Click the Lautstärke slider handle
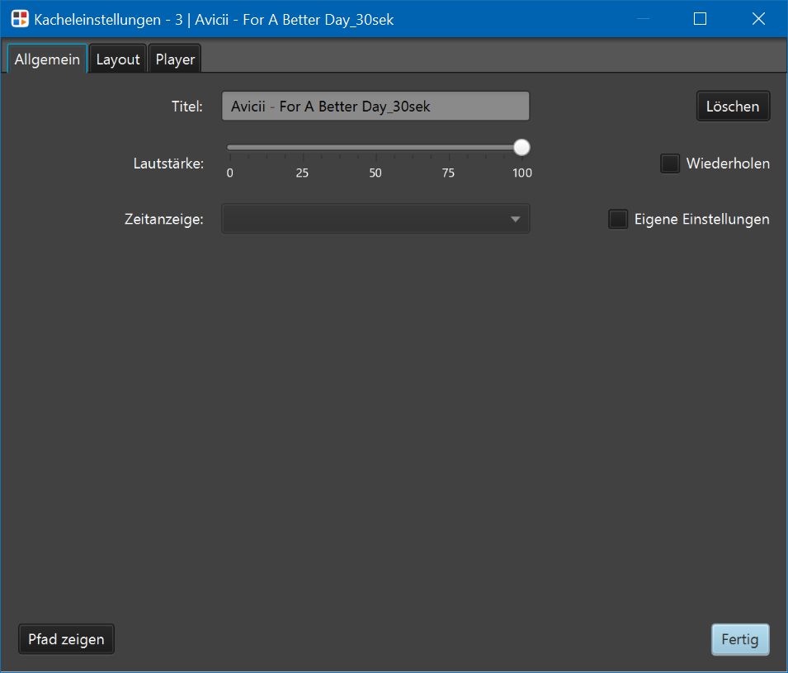Screen dimensions: 788x673 [521, 147]
